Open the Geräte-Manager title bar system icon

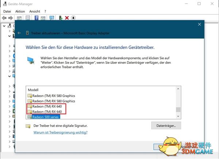5,4
